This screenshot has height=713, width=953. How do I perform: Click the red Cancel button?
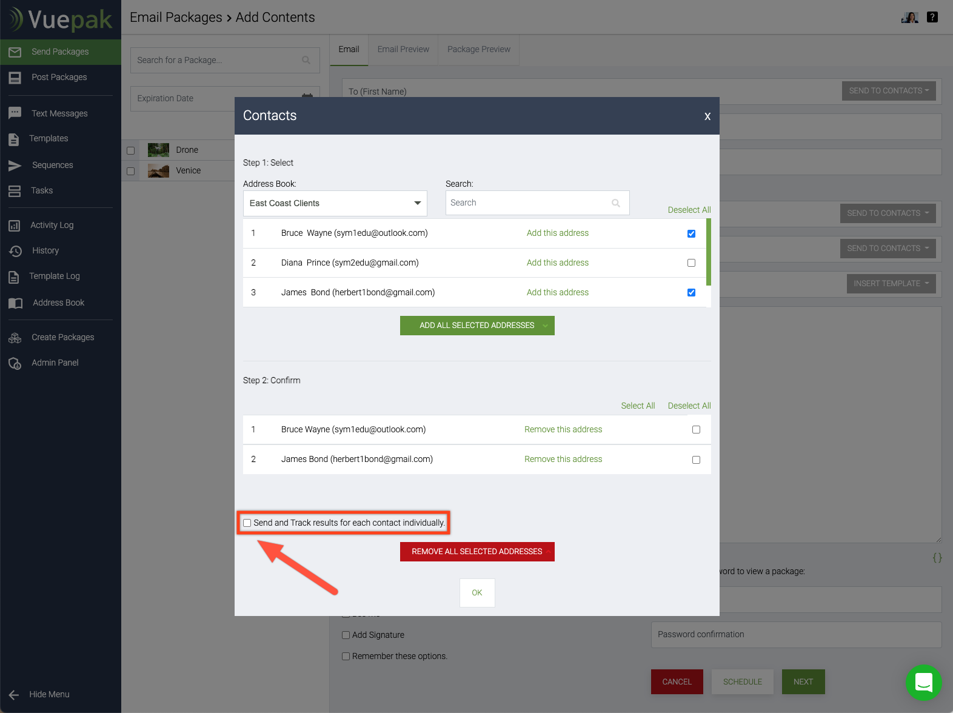pos(677,682)
